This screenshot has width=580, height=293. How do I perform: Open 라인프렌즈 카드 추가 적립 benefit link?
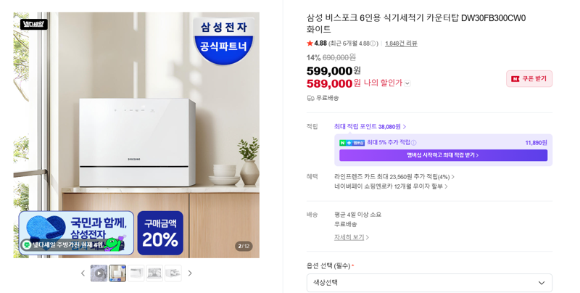(x=394, y=177)
